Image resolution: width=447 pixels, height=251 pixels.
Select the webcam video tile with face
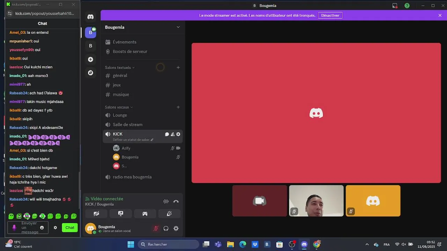316,201
